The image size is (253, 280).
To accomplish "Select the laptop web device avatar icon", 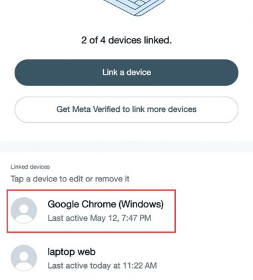I will [24, 258].
